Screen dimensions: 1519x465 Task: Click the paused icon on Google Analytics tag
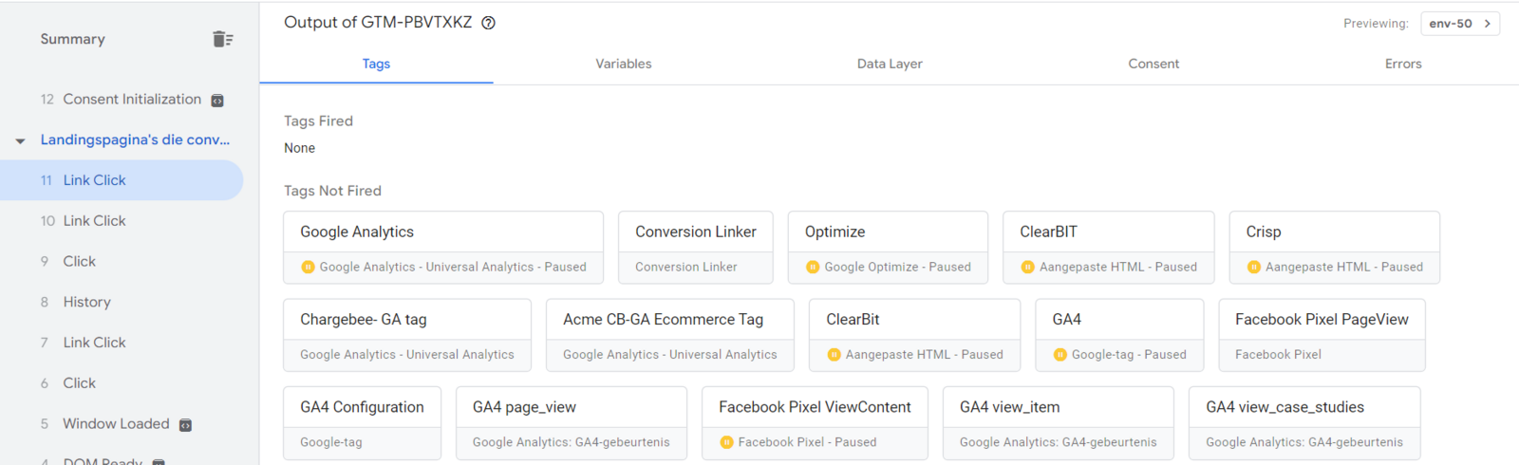click(x=308, y=267)
